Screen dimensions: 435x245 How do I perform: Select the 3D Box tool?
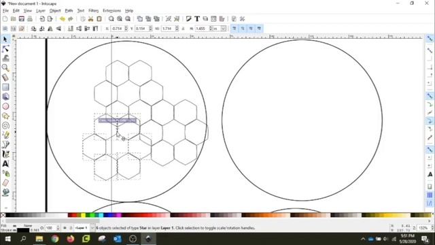point(5,97)
